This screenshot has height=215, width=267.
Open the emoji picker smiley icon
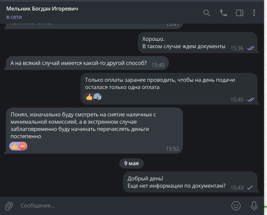pos(236,206)
